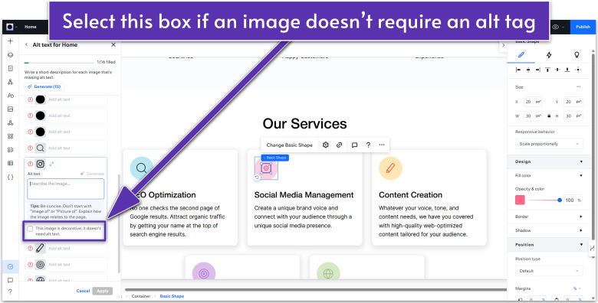
Task: Click the lock aspect ratio icon
Action: pos(549,116)
